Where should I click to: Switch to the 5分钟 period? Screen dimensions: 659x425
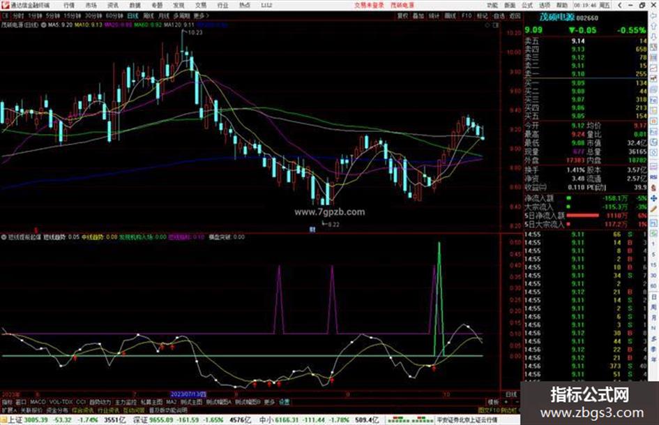[53, 16]
